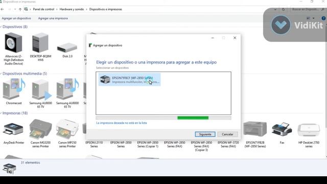Open the Altavoces audio device icon
Viewport: 327px width, 184px height.
pyautogui.click(x=14, y=42)
